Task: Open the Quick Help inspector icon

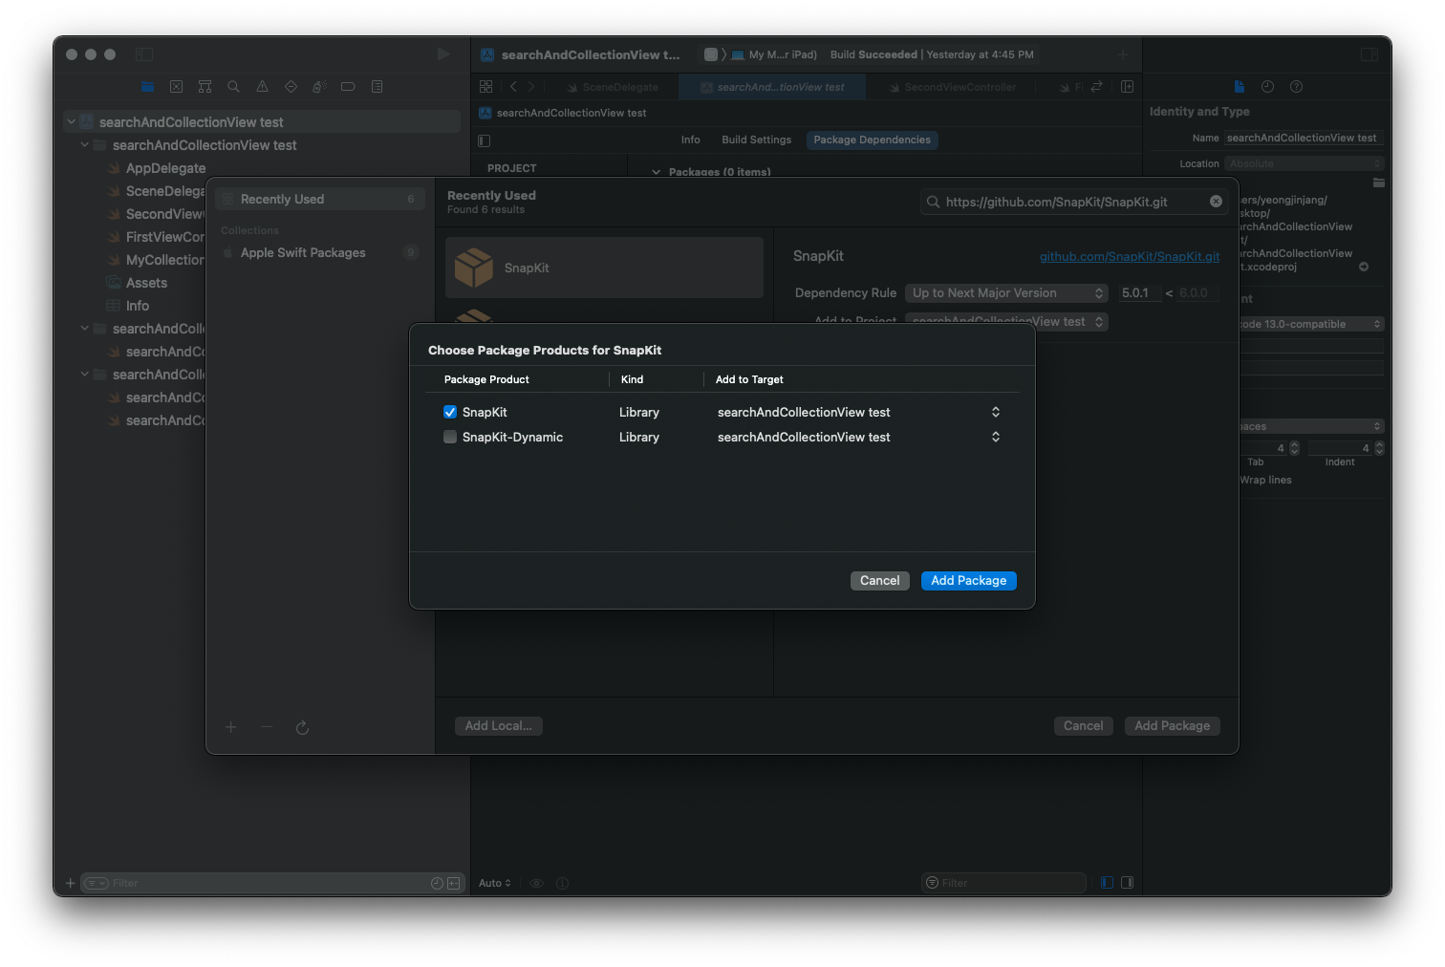Action: coord(1296,86)
